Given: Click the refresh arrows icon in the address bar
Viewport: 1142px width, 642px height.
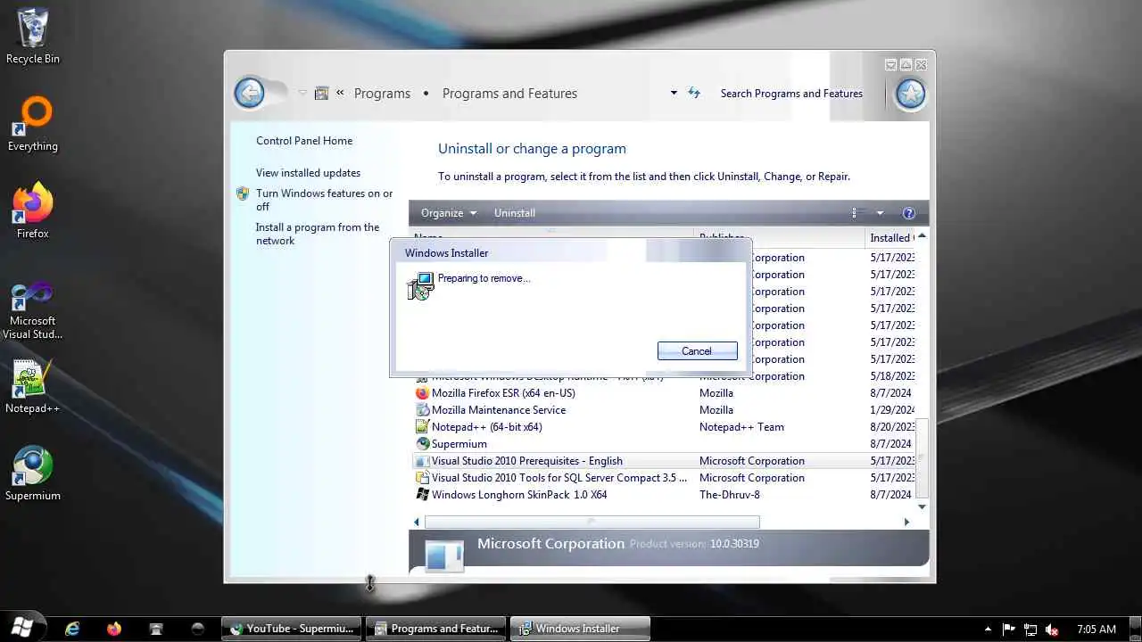Looking at the screenshot, I should click(x=694, y=93).
